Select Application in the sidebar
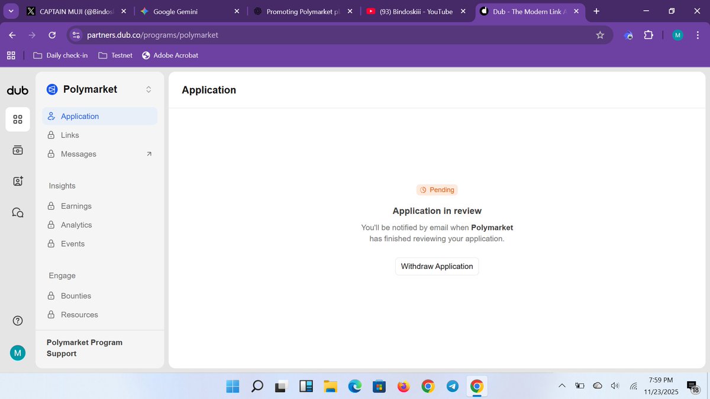Image resolution: width=710 pixels, height=399 pixels. click(99, 116)
